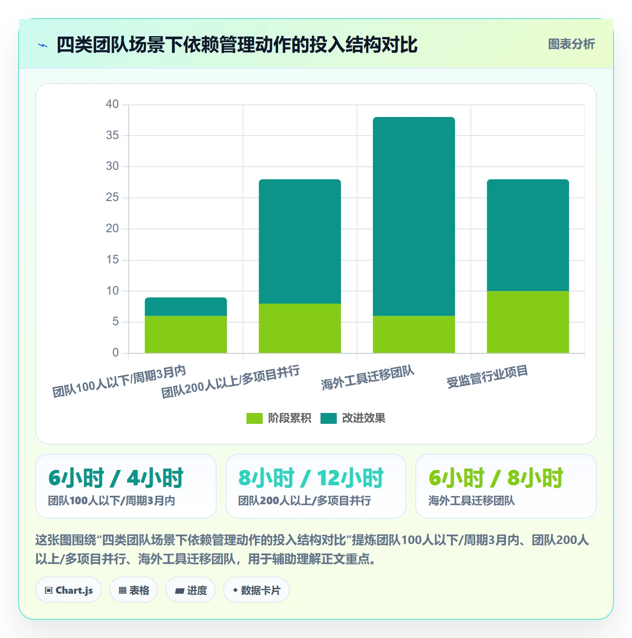632x638 pixels.
Task: Click the green bar segment for 海外工具迁移团队
Action: [x=414, y=334]
